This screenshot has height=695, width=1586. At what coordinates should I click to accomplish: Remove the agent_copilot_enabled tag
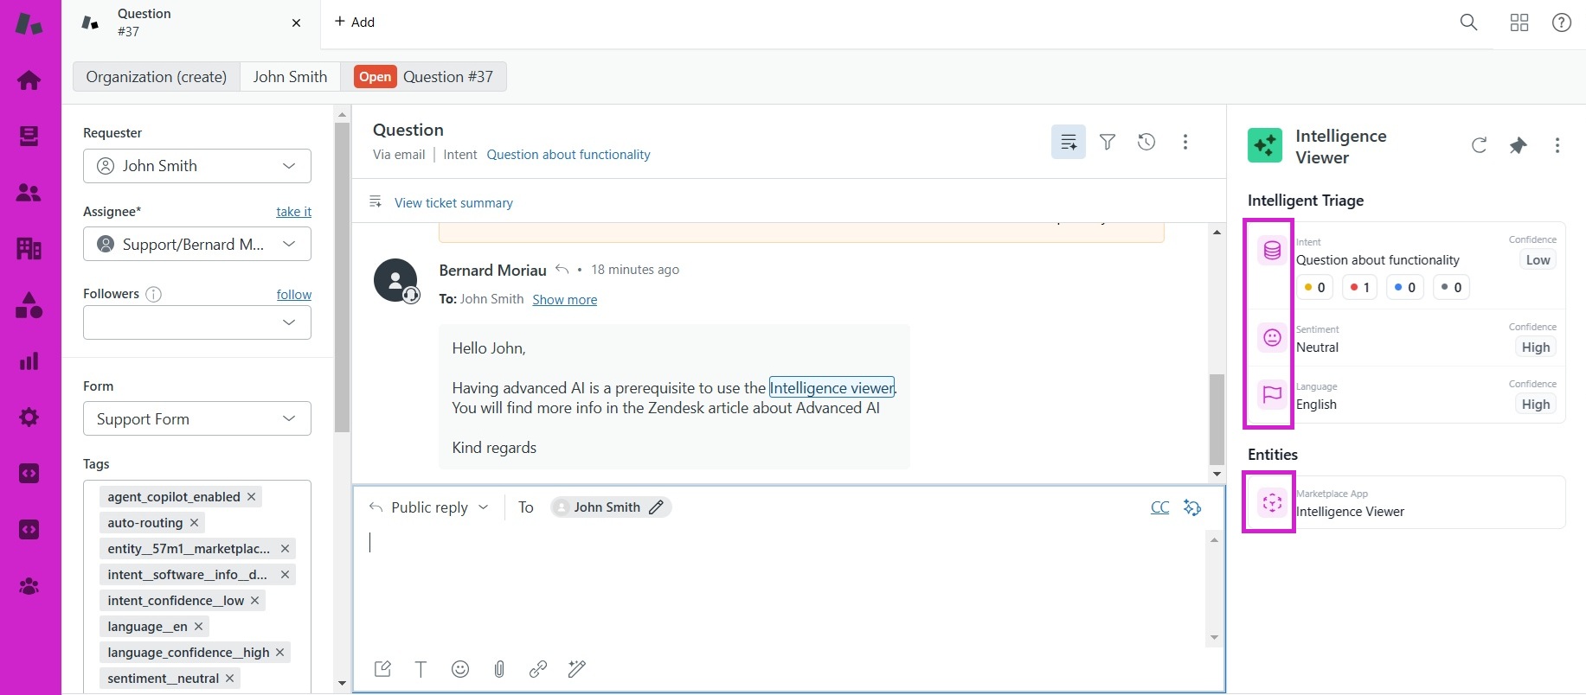[251, 497]
